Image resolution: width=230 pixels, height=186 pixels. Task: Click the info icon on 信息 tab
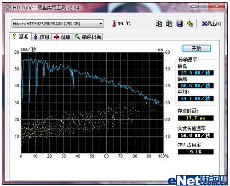pos(35,37)
